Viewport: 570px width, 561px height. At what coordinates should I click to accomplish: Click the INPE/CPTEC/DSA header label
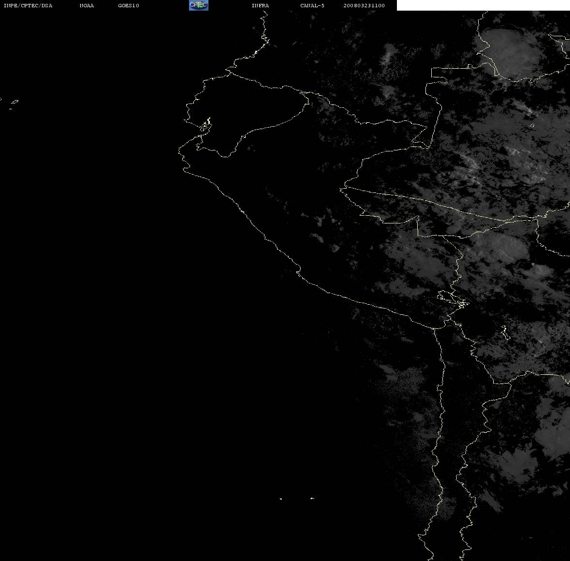tap(28, 5)
